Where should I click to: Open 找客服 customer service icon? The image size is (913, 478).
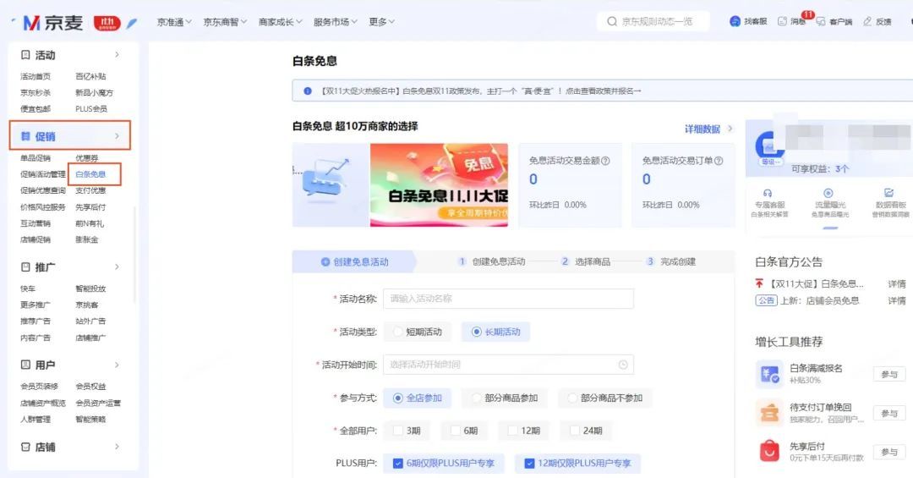click(735, 21)
